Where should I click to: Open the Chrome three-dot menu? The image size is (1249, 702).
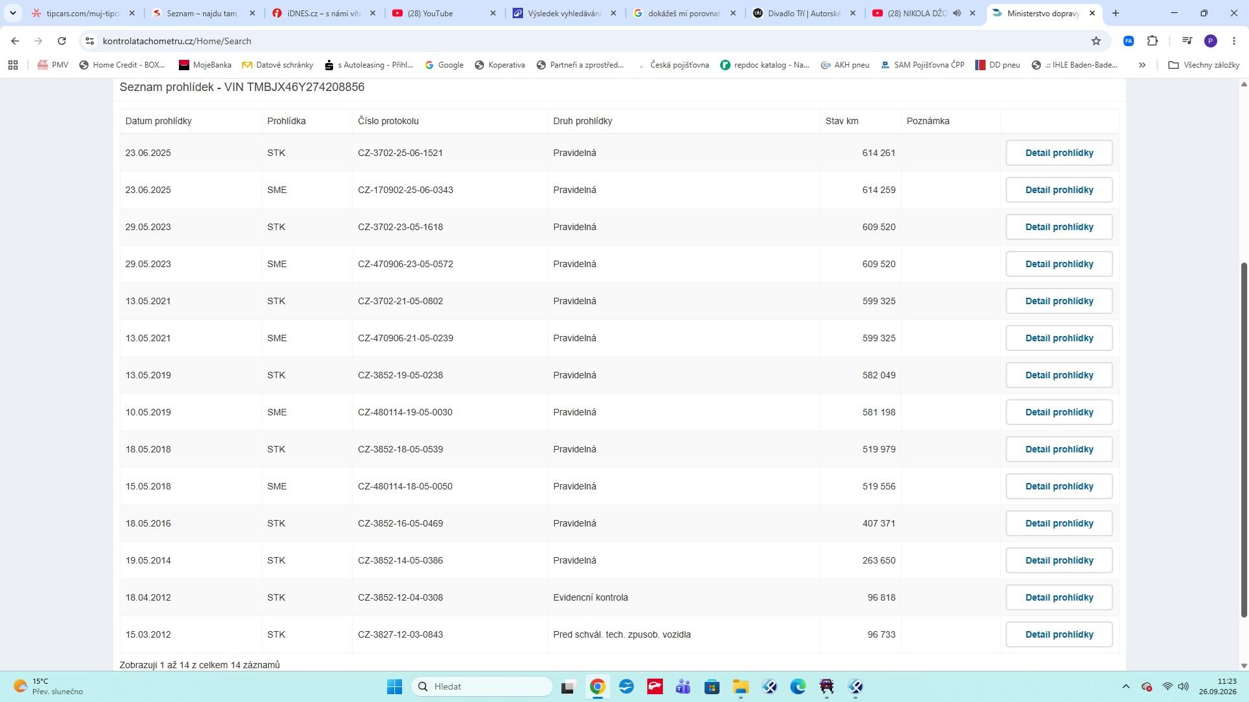pyautogui.click(x=1234, y=41)
